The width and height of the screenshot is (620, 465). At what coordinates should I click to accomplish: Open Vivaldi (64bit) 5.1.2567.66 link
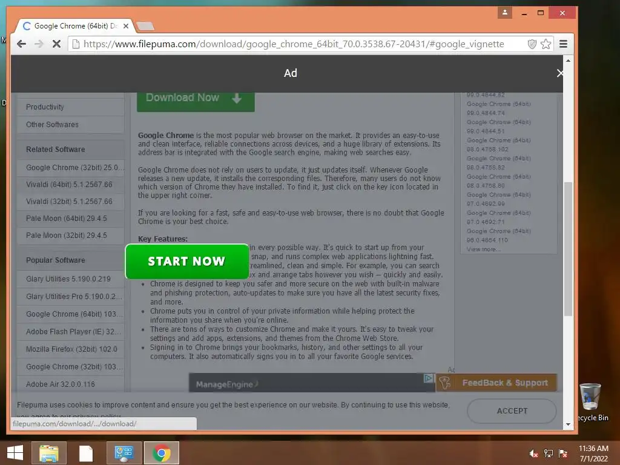tap(70, 185)
